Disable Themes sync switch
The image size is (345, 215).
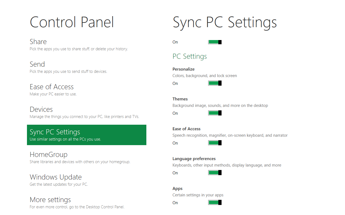pyautogui.click(x=215, y=113)
